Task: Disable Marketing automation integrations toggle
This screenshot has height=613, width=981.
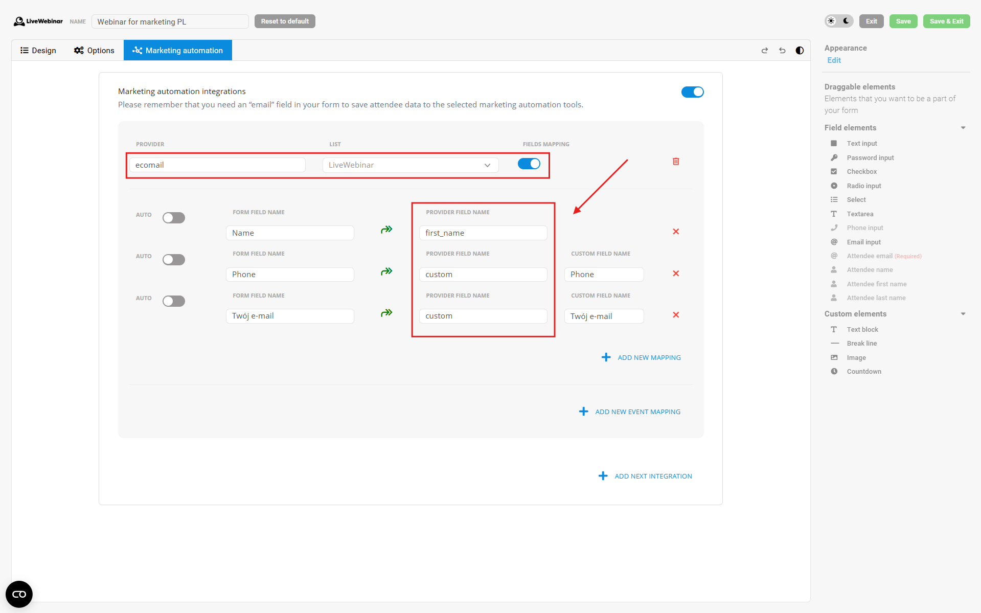Action: coord(692,92)
